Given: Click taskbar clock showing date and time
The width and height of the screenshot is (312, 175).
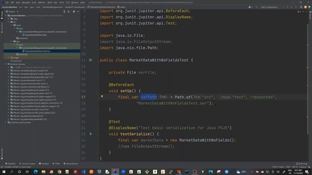Looking at the screenshot, I should (298, 172).
